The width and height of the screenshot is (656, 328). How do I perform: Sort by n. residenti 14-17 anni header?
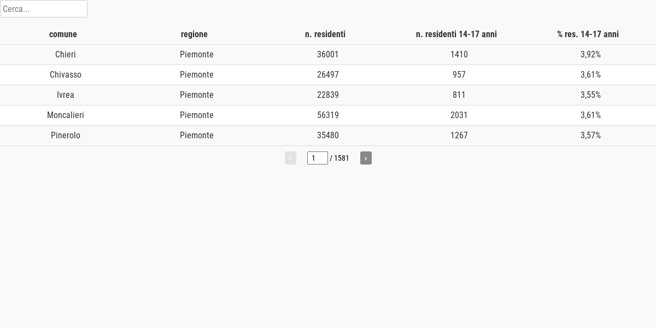click(456, 34)
